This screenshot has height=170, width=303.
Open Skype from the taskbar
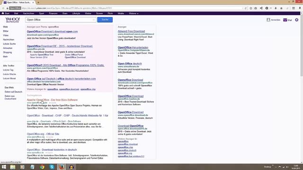pos(52,167)
